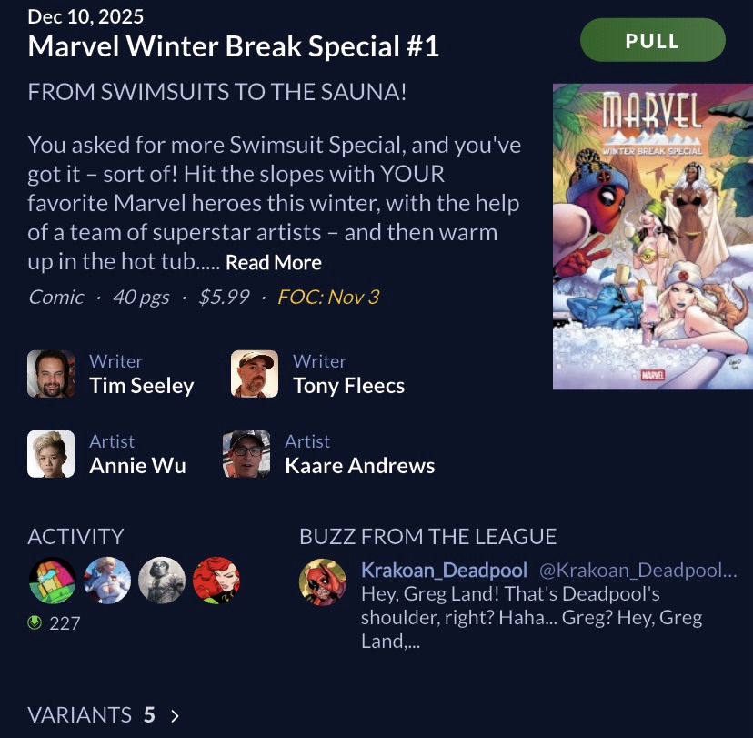
Task: Read Krakoan_Deadpool's Greg Land comment
Action: pos(532,617)
